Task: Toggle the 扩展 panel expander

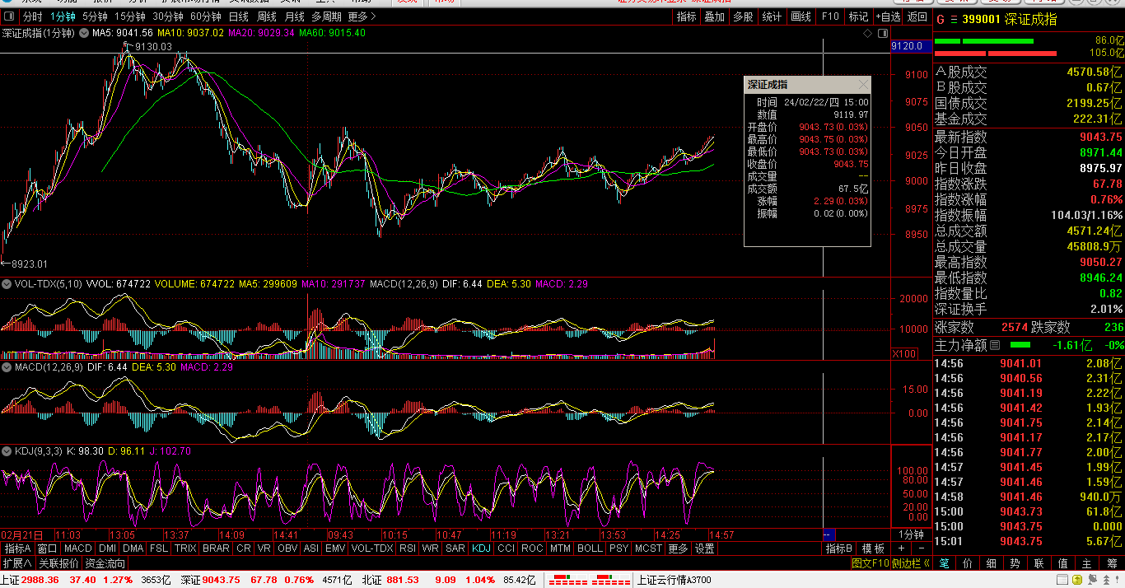Action: click(17, 564)
